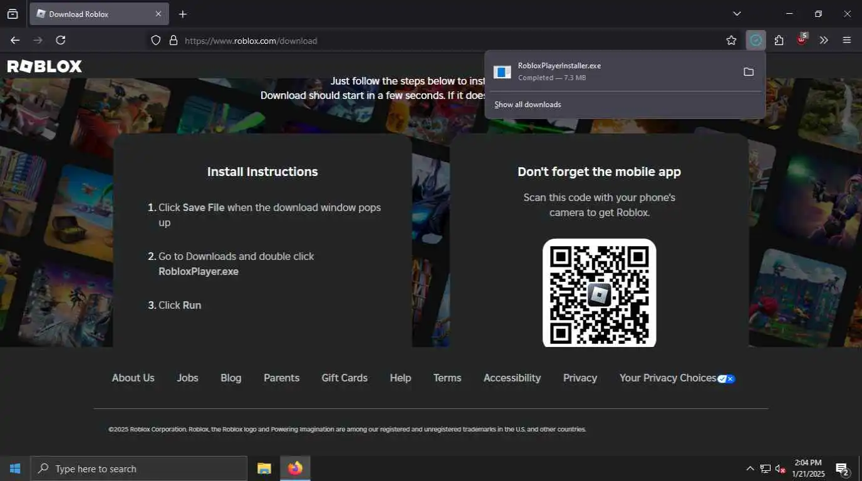Go back to the previous page
This screenshot has width=862, height=481.
click(15, 40)
